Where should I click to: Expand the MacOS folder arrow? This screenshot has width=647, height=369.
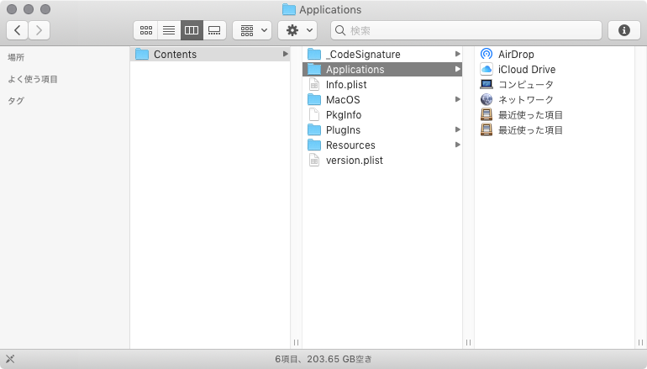pyautogui.click(x=457, y=100)
